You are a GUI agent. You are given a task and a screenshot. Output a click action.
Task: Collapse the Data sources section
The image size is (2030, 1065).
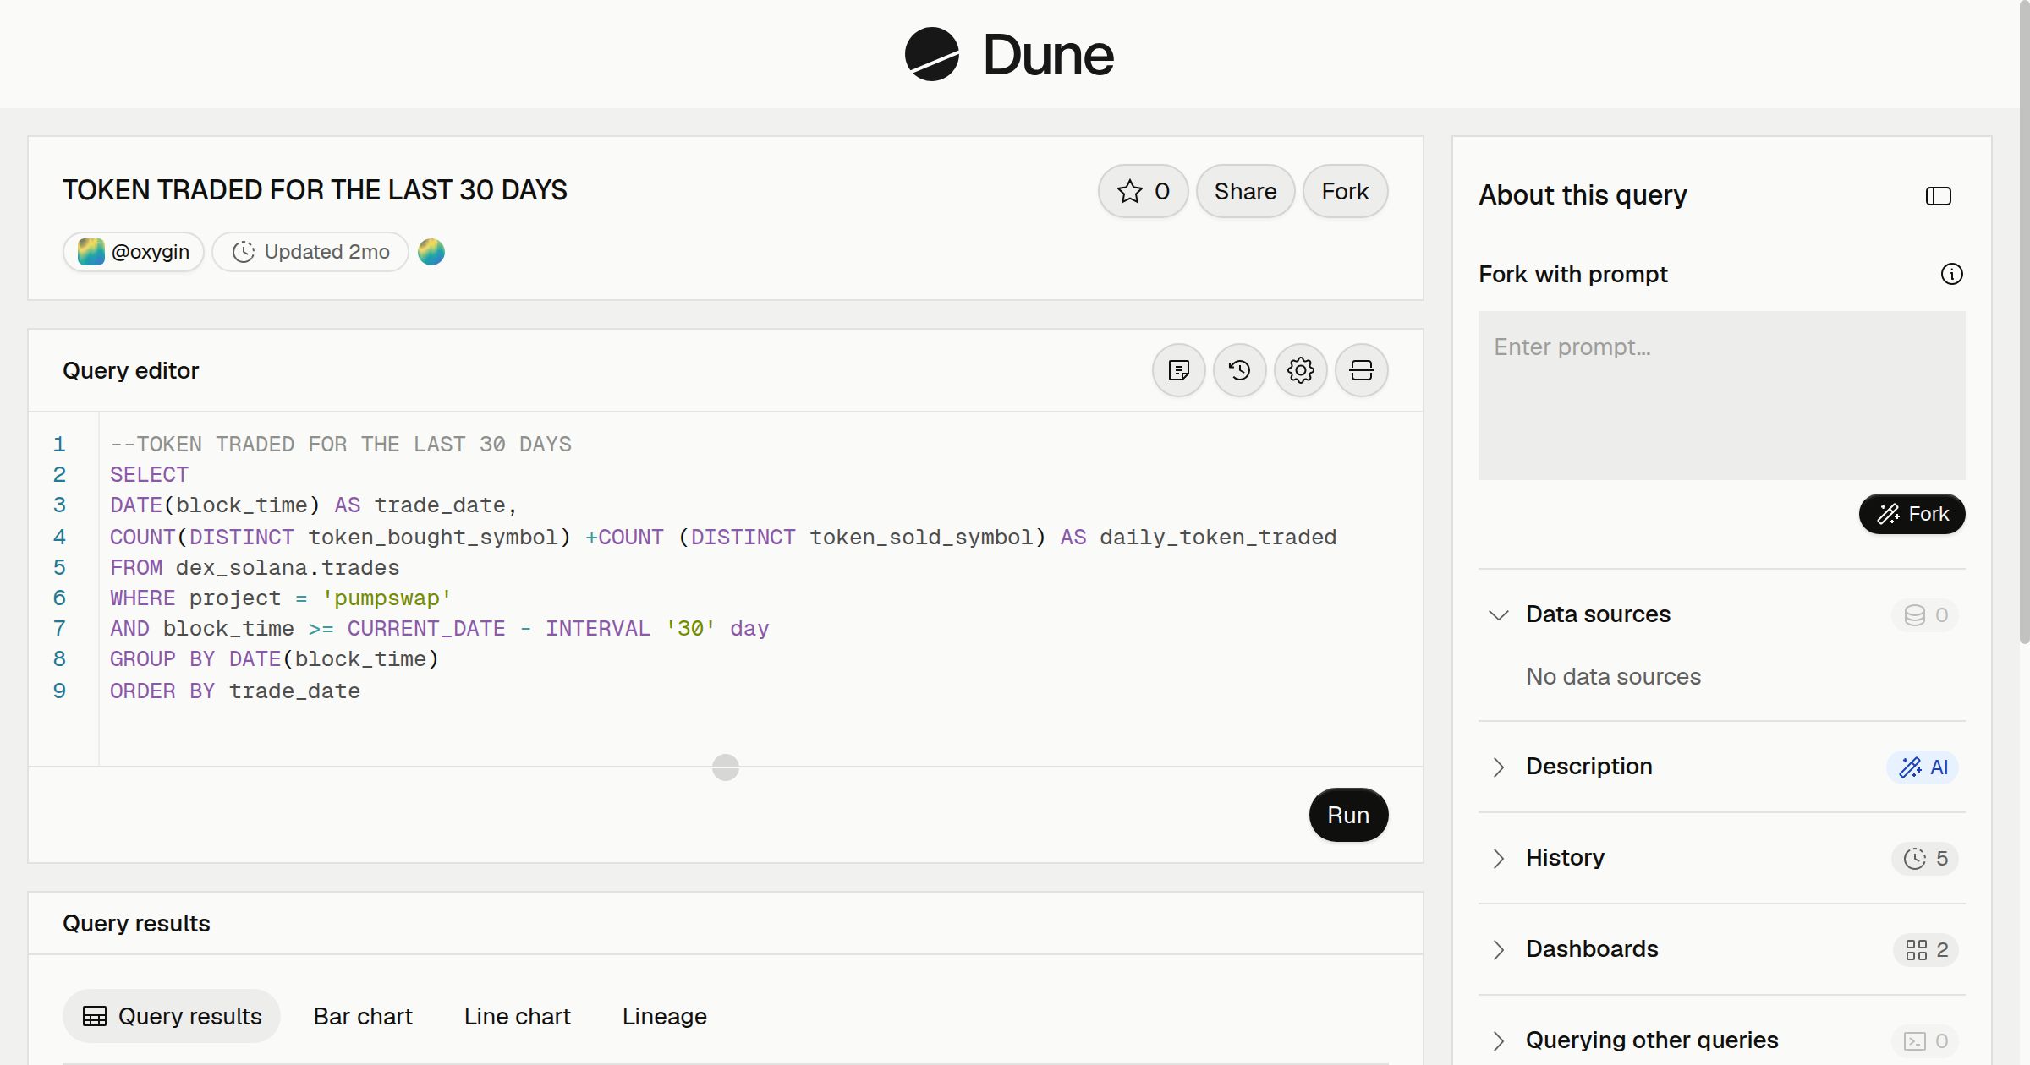pos(1498,614)
